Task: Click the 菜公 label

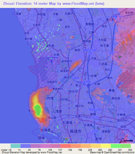Action: click(x=78, y=85)
